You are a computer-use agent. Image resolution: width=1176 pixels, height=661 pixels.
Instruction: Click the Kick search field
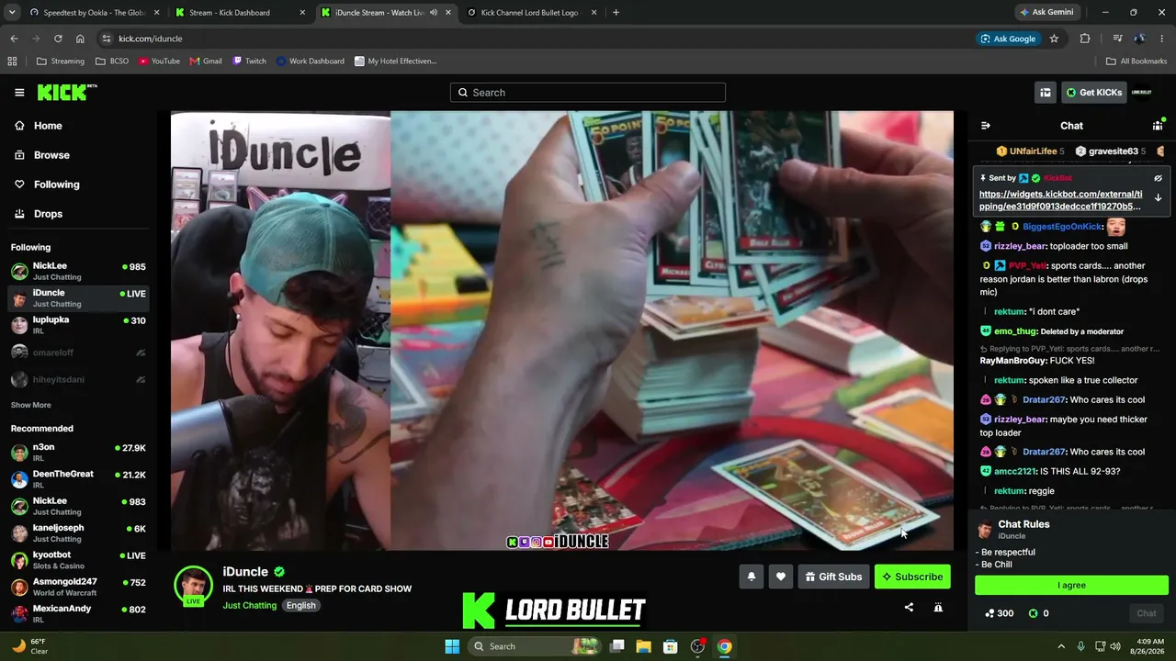pyautogui.click(x=588, y=93)
